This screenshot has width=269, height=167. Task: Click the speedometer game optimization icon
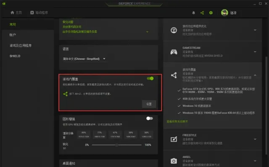(x=174, y=30)
